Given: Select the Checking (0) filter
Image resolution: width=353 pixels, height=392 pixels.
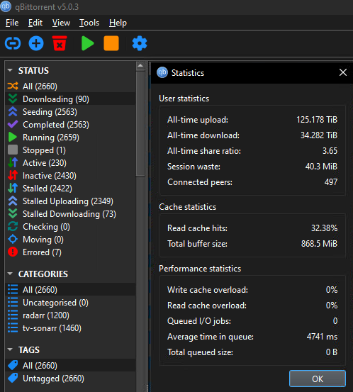Looking at the screenshot, I should pos(70,227).
